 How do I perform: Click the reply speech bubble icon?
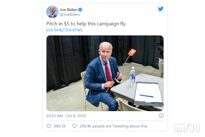[75, 126]
